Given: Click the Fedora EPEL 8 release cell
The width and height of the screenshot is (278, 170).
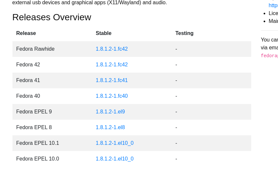Looking at the screenshot, I should point(34,127).
